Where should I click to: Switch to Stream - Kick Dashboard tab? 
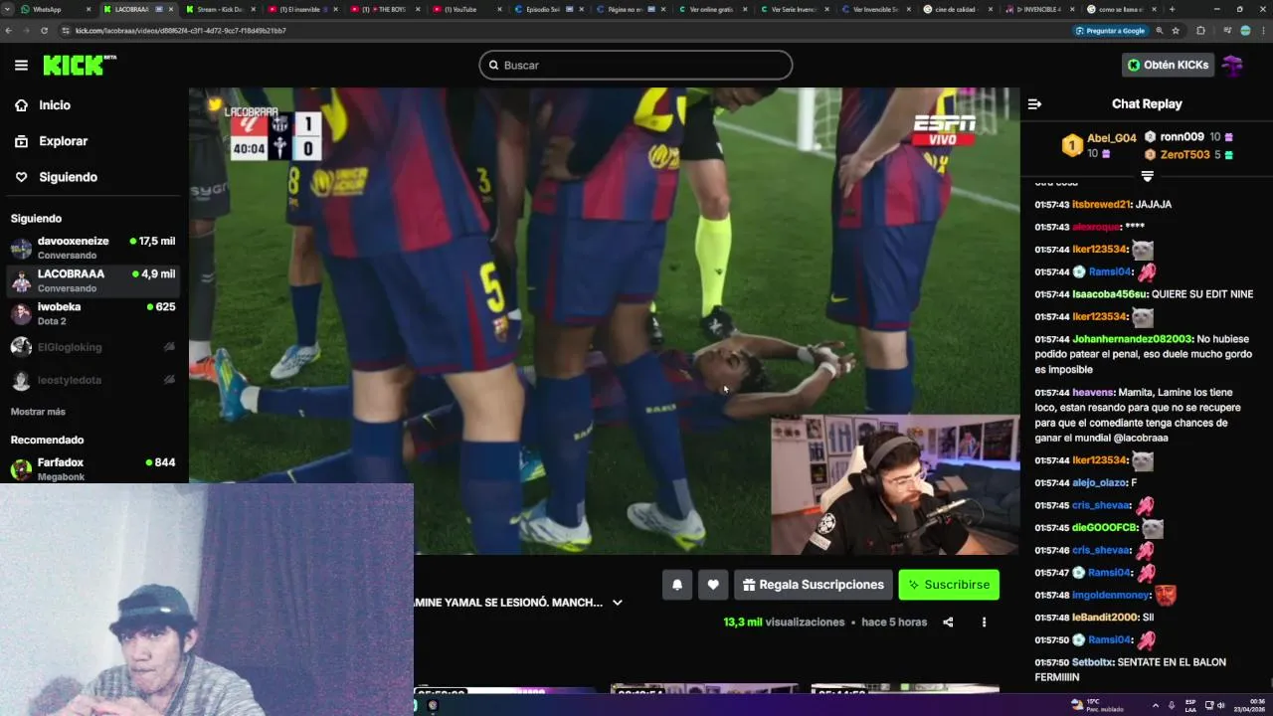[220, 9]
